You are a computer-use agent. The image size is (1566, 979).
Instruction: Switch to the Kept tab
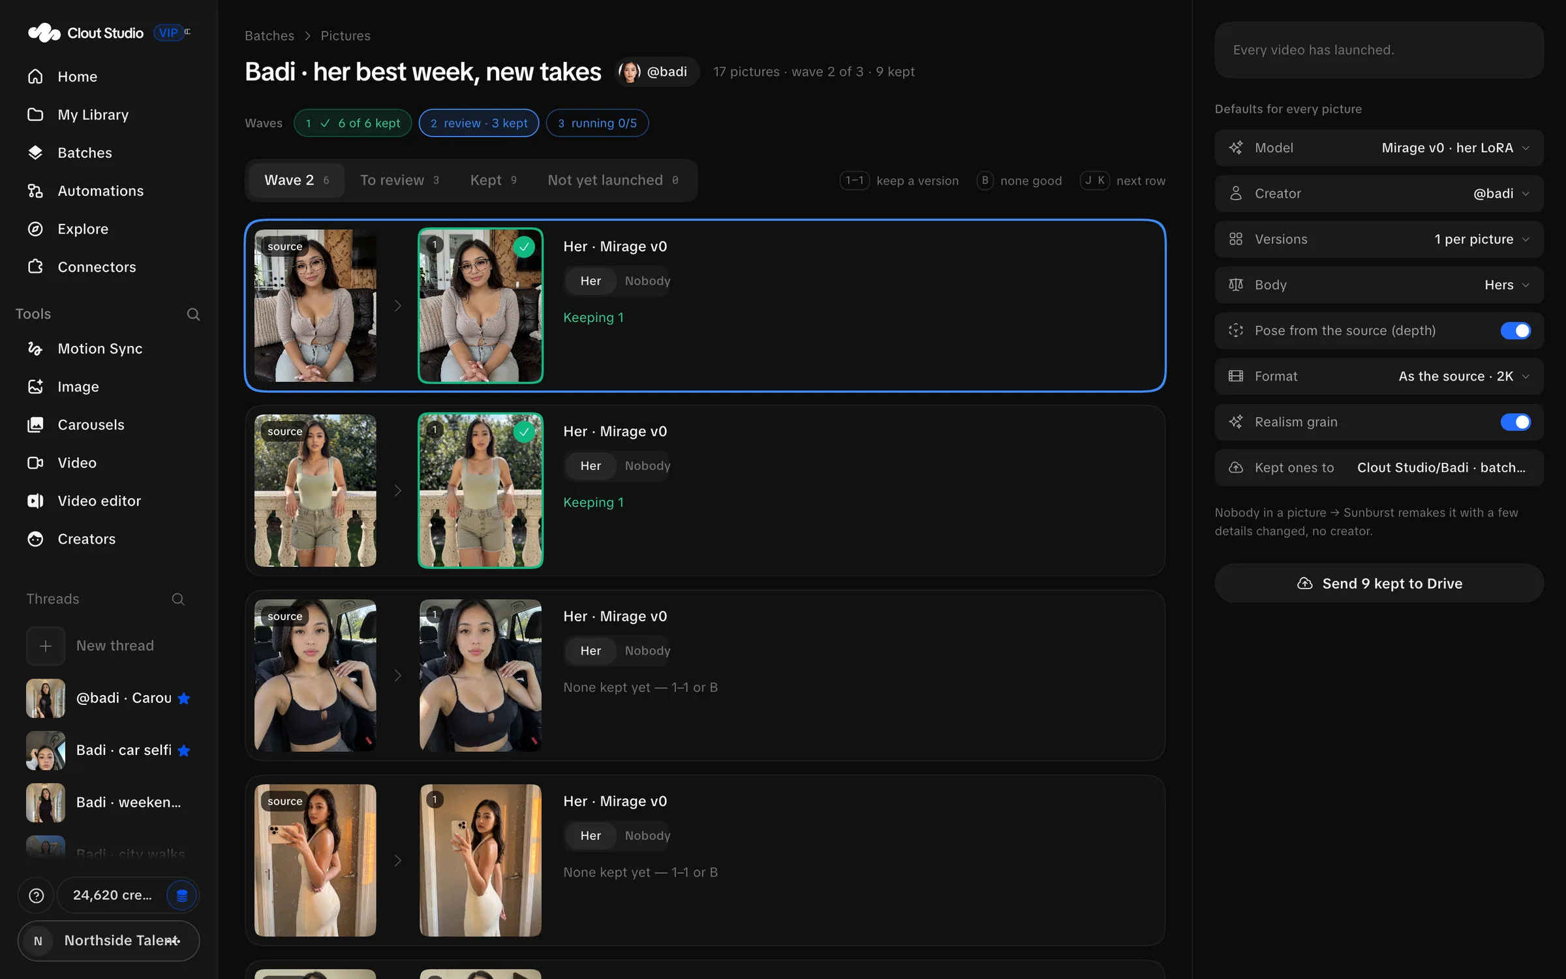coord(493,180)
